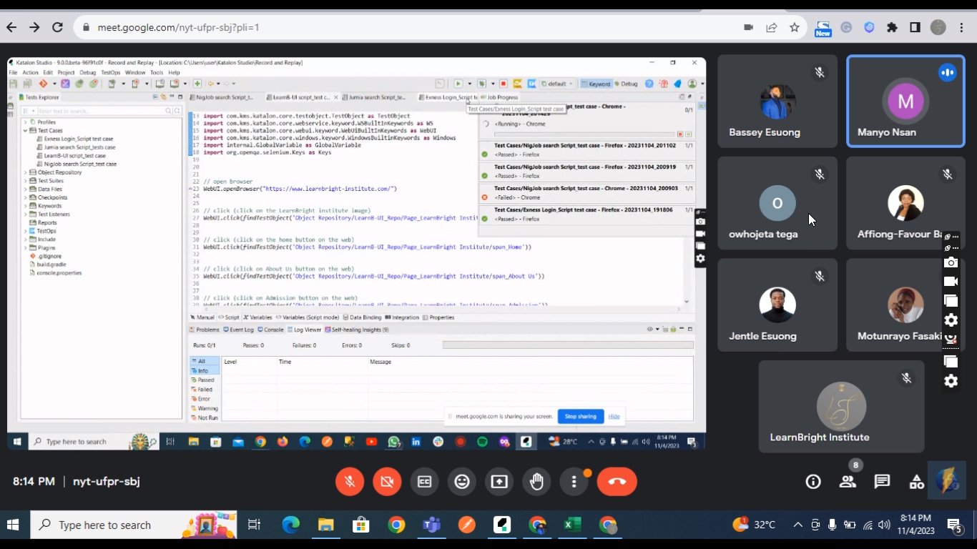
Task: Open the Activities panel icon
Action: pyautogui.click(x=916, y=482)
